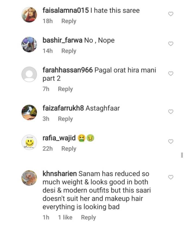This screenshot has height=230, width=191.
Task: Tap the heart beside faizafarrukh8's Astaghfaar comment
Action: point(171,112)
